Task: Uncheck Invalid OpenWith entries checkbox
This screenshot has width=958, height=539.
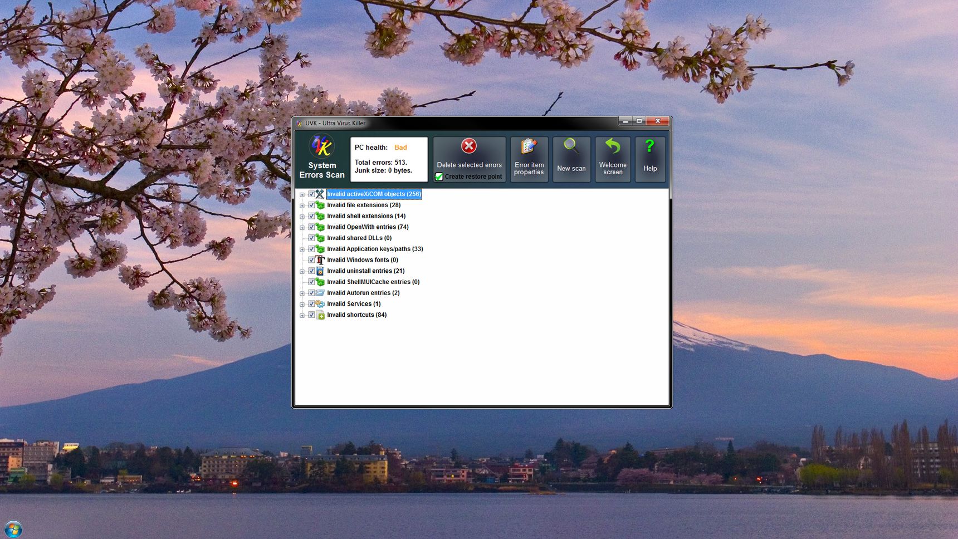Action: click(311, 227)
